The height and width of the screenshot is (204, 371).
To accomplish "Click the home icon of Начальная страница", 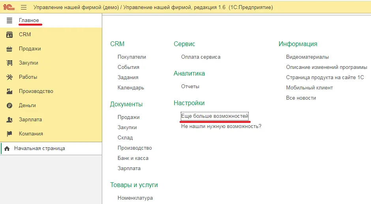I will [7, 148].
